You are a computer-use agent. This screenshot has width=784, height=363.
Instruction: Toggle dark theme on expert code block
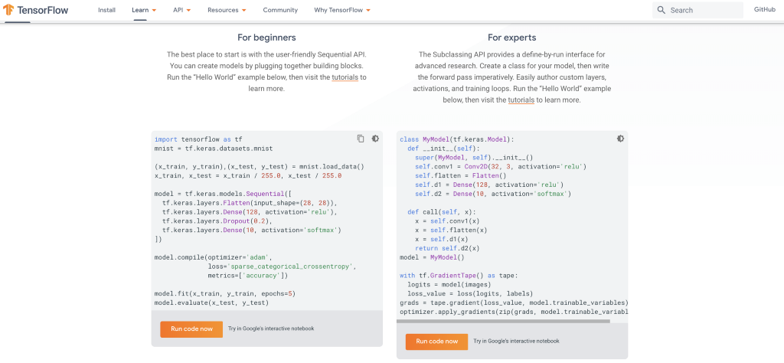(x=620, y=139)
